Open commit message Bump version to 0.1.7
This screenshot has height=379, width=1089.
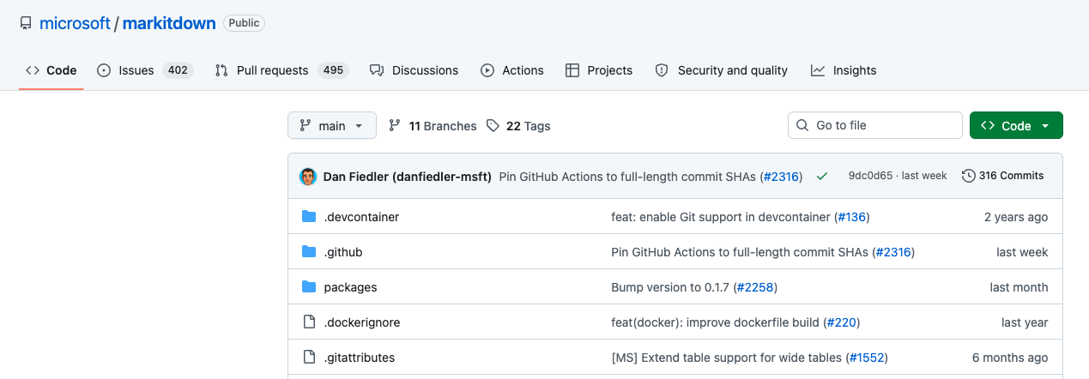point(671,287)
